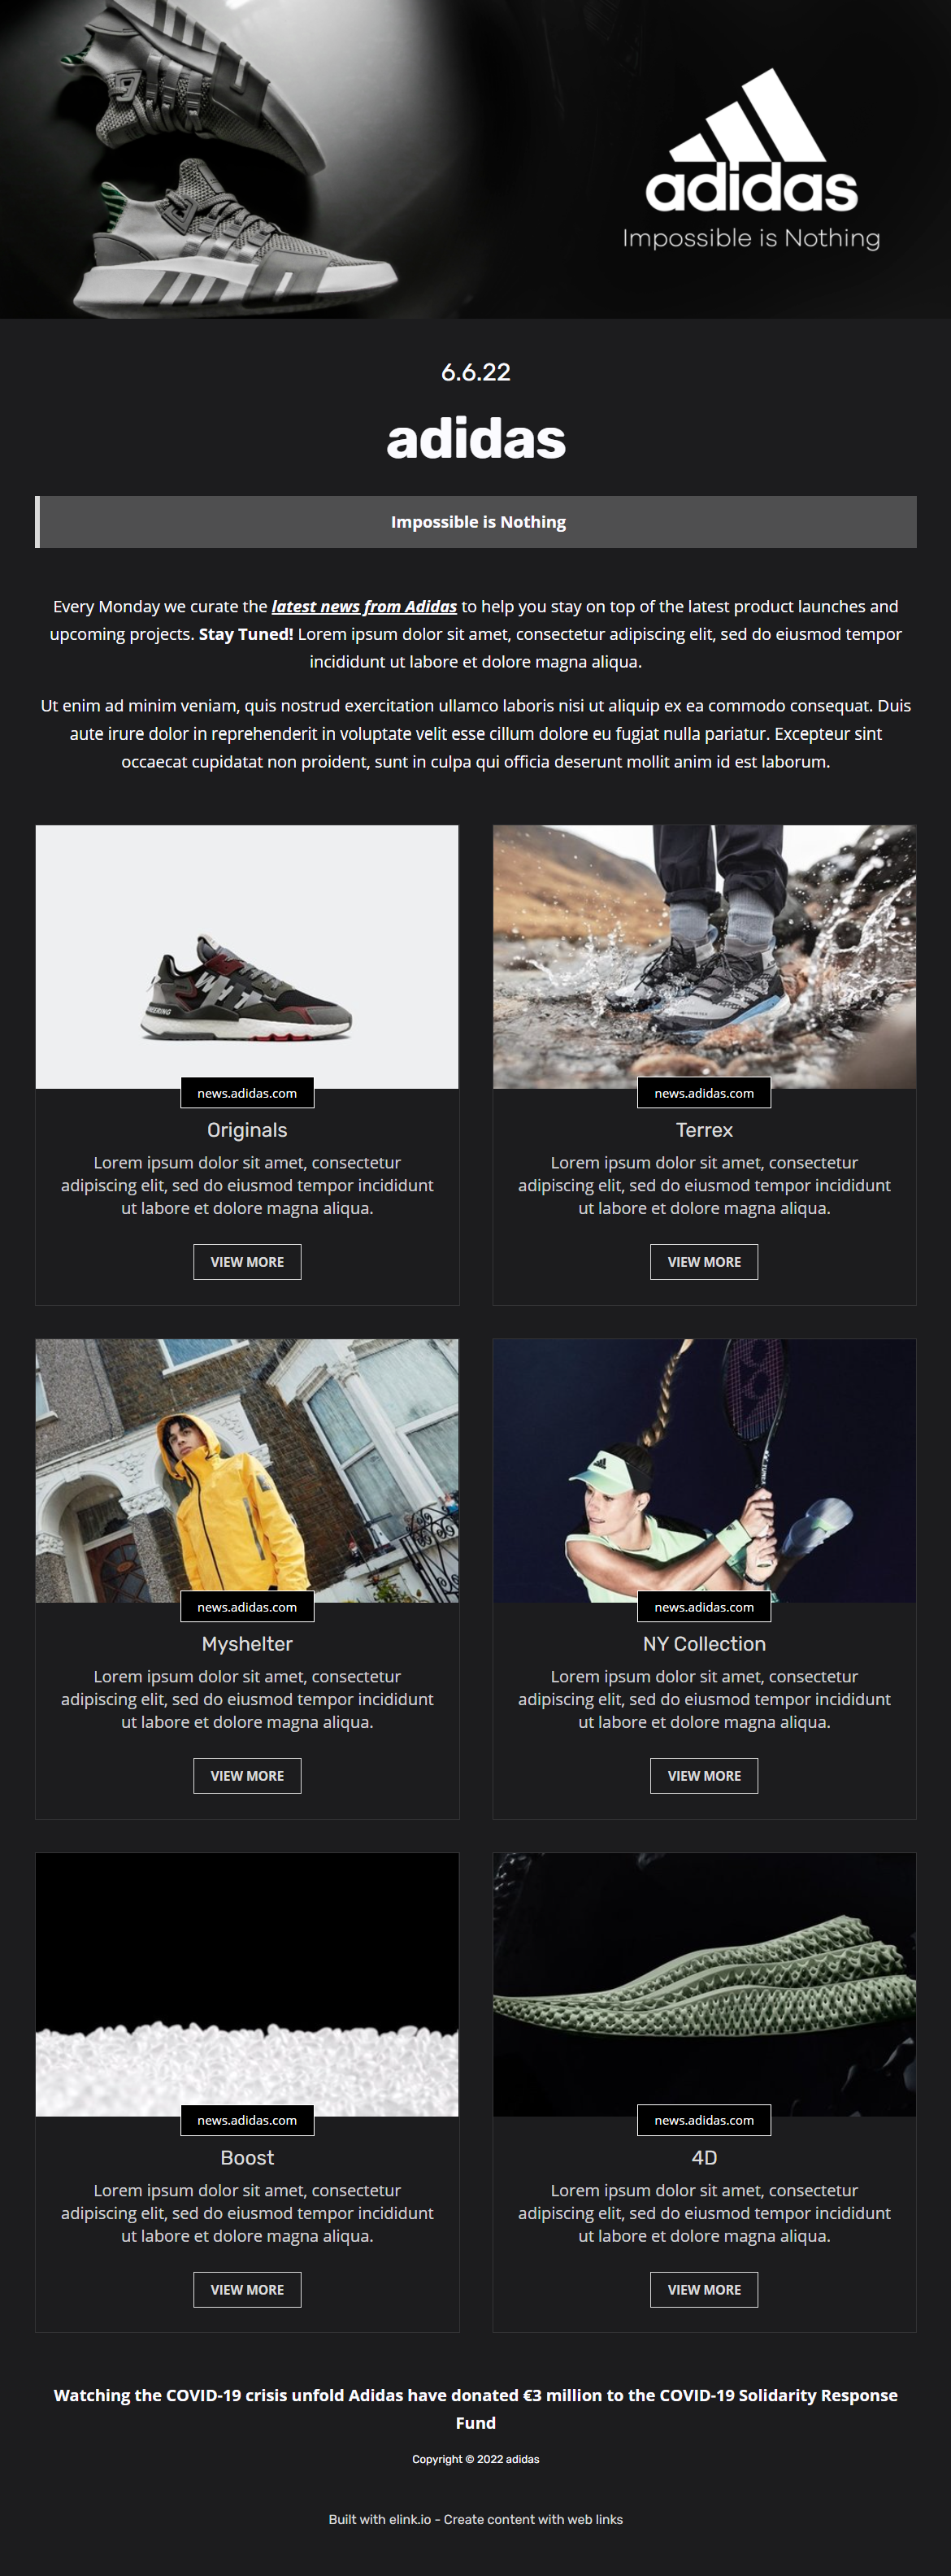Click news.adidas.com label on Originals card
Viewport: 951px width, 2576px height.
coord(247,1093)
